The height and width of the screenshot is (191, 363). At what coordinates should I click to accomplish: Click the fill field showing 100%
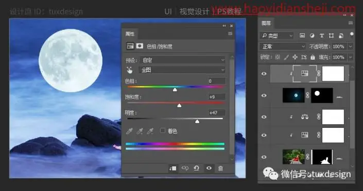[339, 57]
